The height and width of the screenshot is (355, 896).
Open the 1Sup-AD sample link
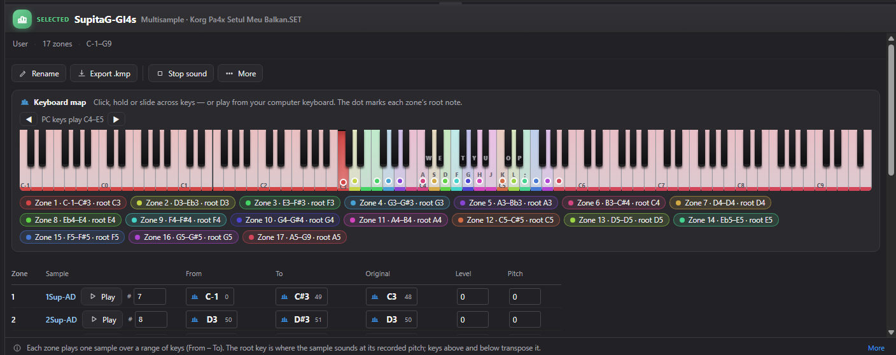point(61,296)
